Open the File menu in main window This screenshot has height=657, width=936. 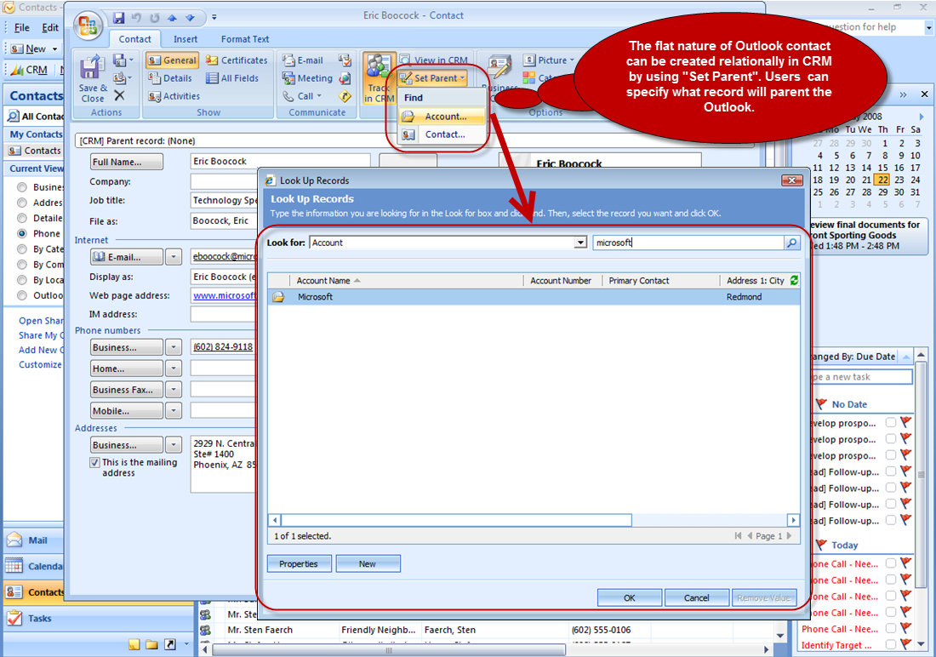pos(22,27)
